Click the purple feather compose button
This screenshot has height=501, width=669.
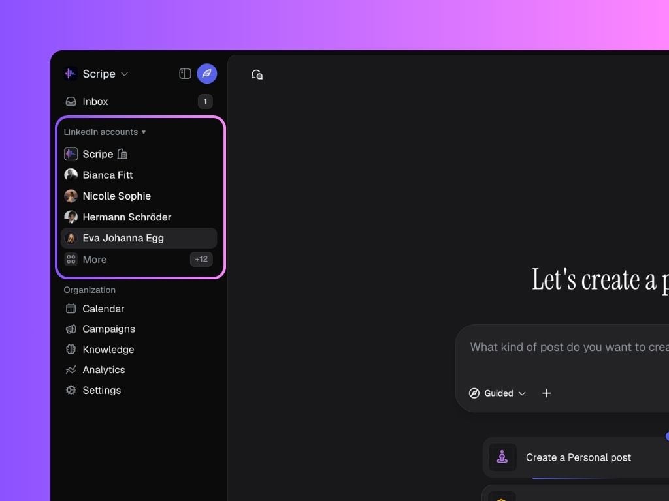[x=207, y=74]
